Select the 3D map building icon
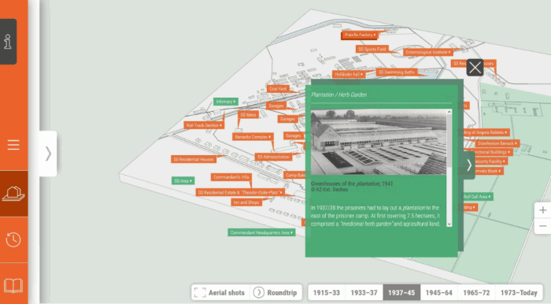551x304 pixels. click(13, 194)
